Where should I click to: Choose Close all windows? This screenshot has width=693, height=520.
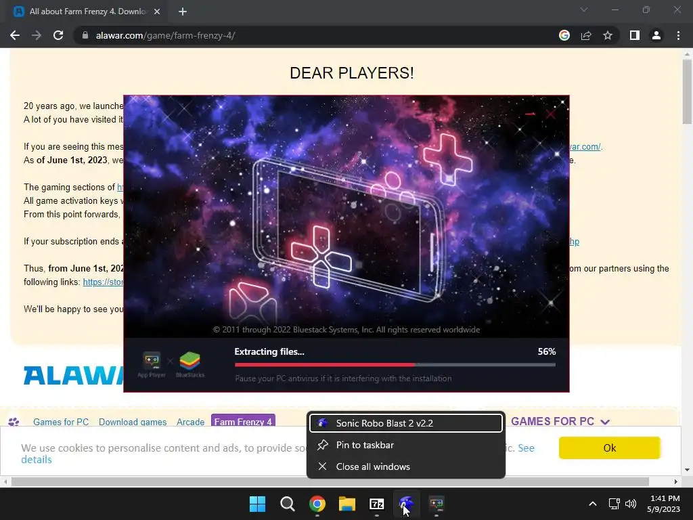point(406,467)
